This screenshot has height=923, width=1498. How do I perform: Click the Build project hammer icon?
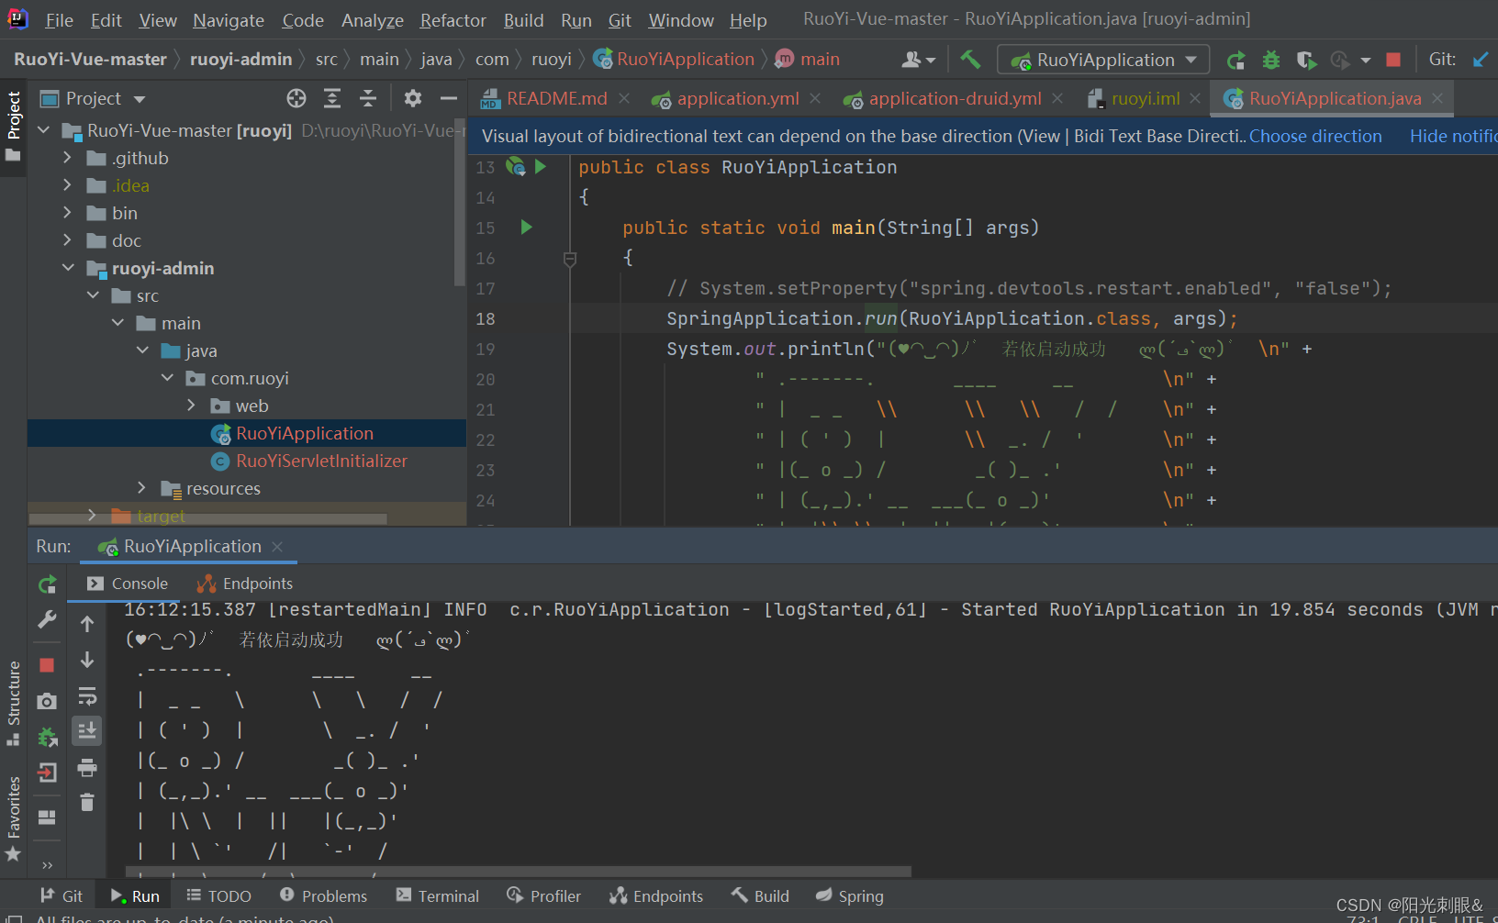970,60
